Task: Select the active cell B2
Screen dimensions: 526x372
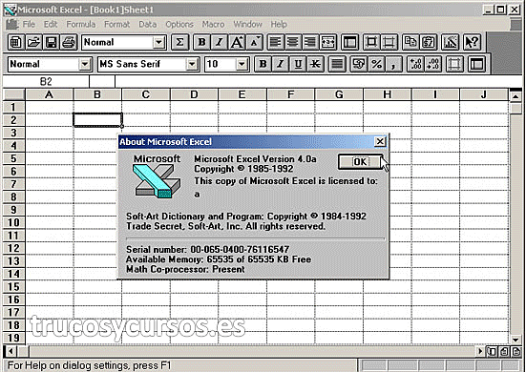Action: pyautogui.click(x=97, y=120)
